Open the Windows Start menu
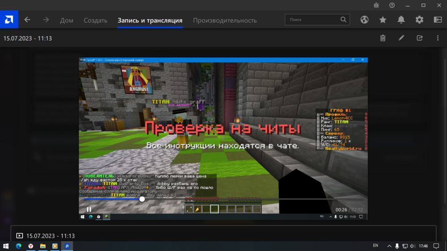Viewport: 447px width, 251px height. (6, 246)
